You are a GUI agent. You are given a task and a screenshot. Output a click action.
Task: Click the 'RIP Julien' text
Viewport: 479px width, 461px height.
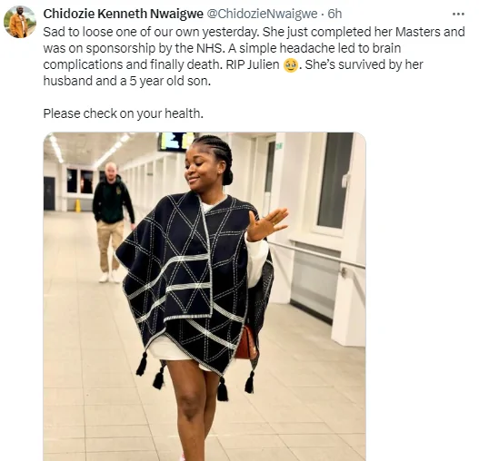click(253, 64)
